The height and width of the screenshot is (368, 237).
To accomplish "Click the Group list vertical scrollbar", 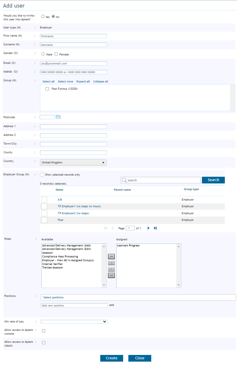I will click(x=232, y=98).
